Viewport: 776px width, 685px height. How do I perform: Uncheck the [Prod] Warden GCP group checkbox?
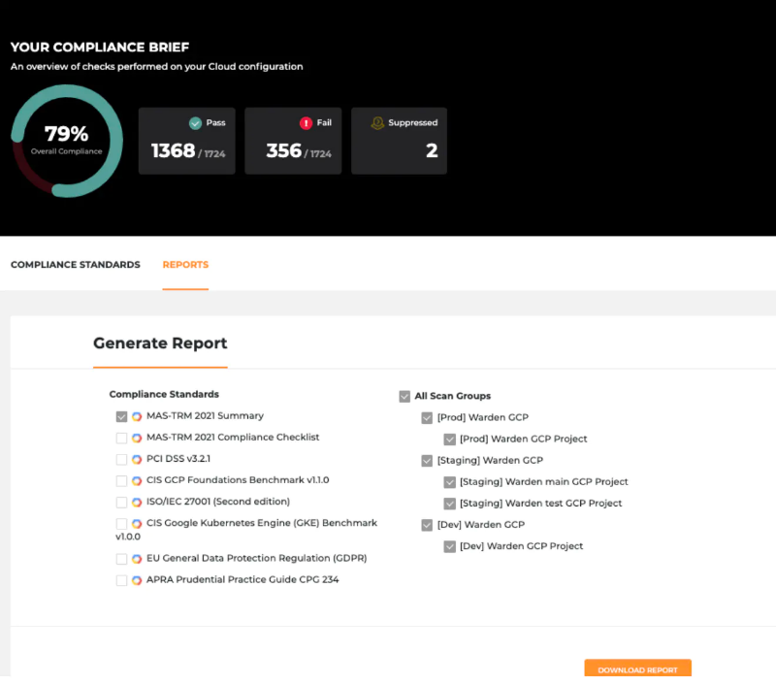point(427,418)
